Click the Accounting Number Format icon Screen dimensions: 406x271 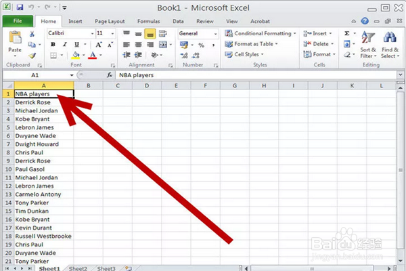point(184,45)
